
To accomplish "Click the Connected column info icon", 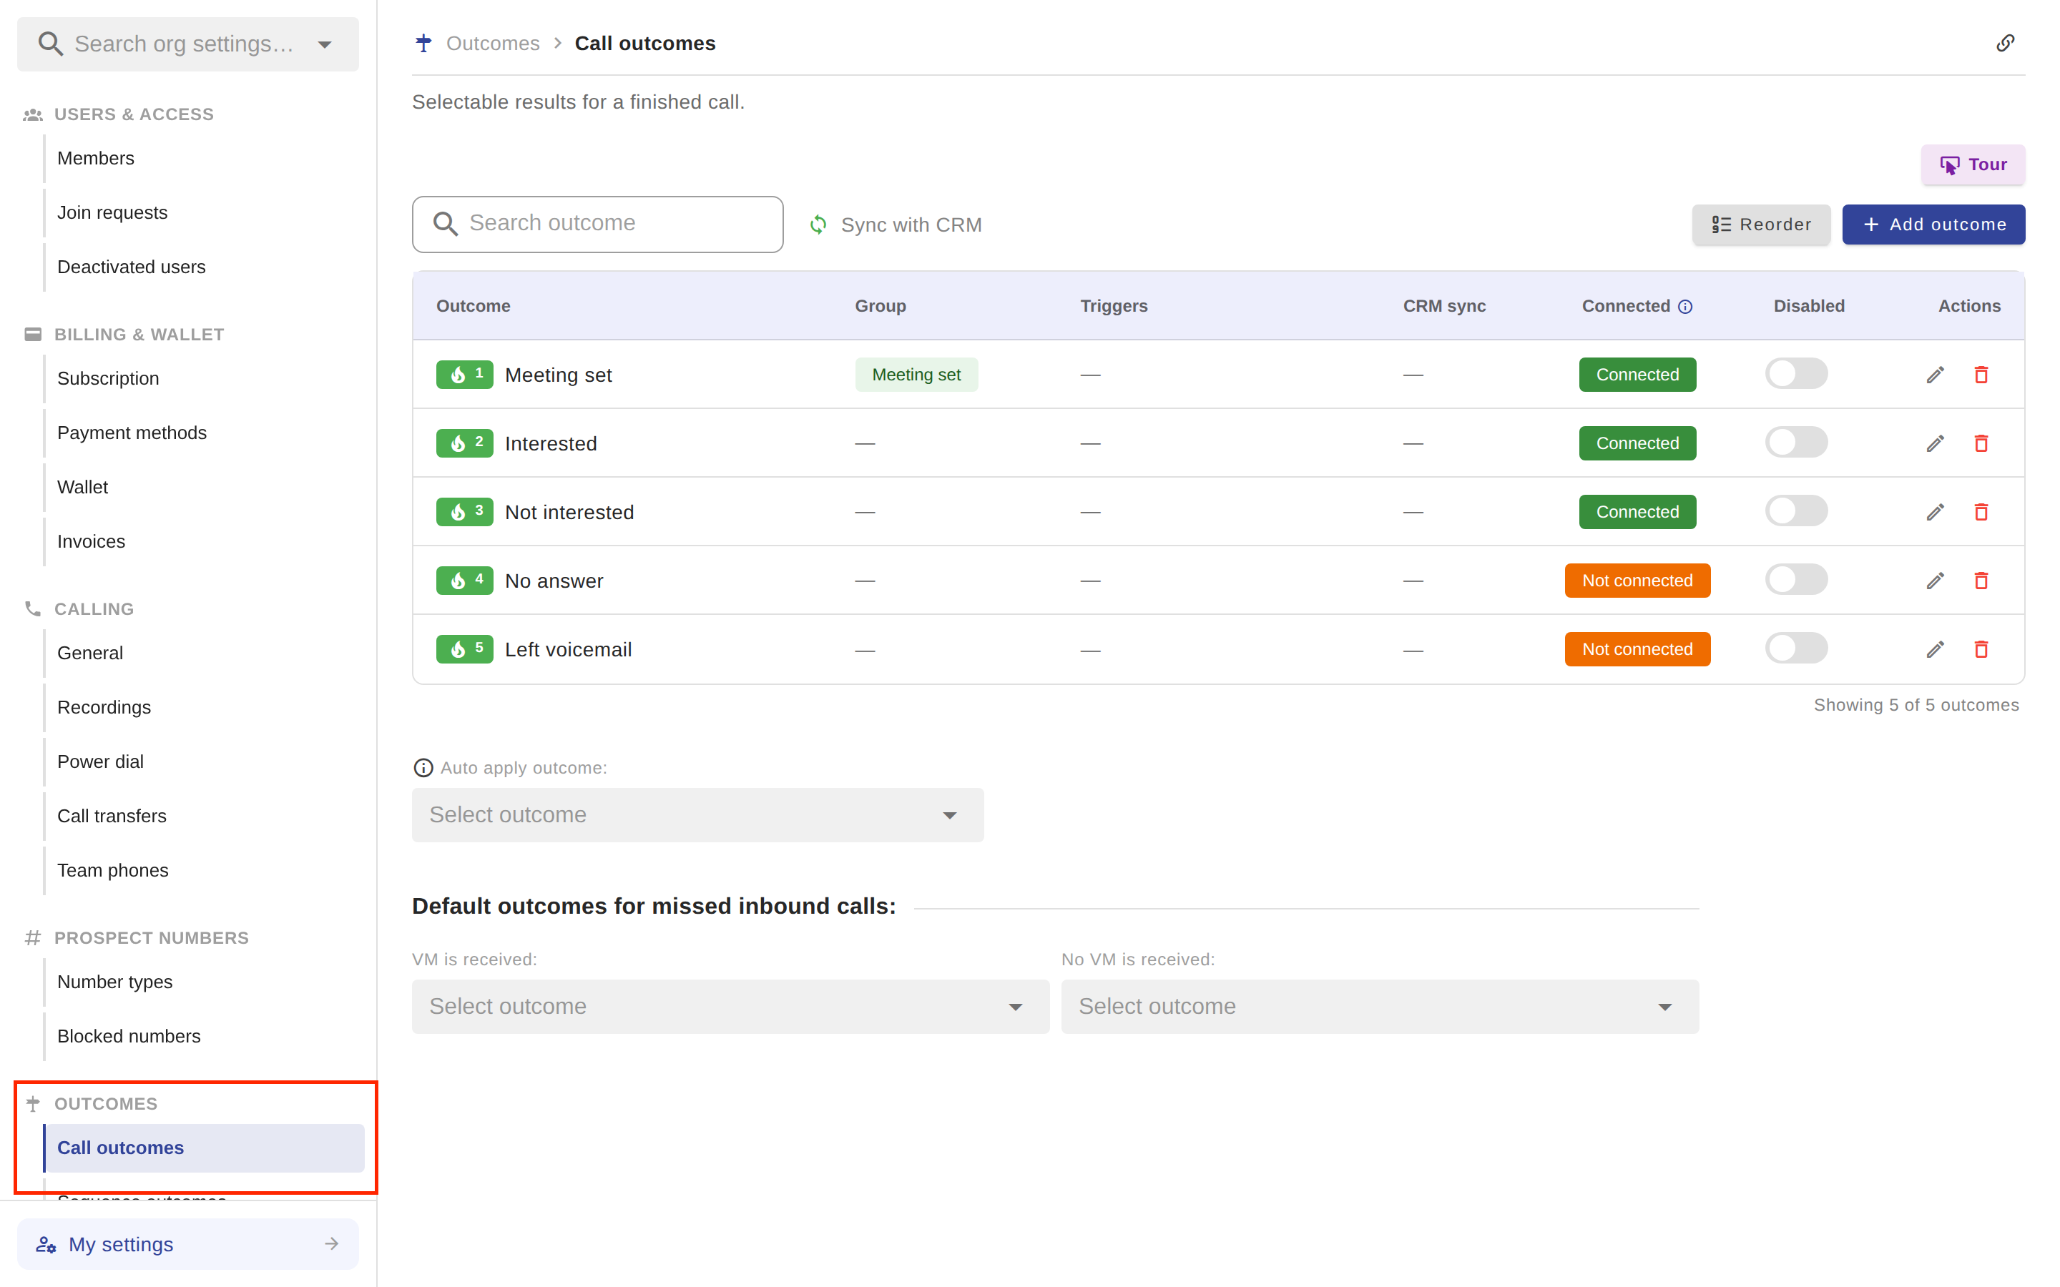I will tap(1684, 307).
